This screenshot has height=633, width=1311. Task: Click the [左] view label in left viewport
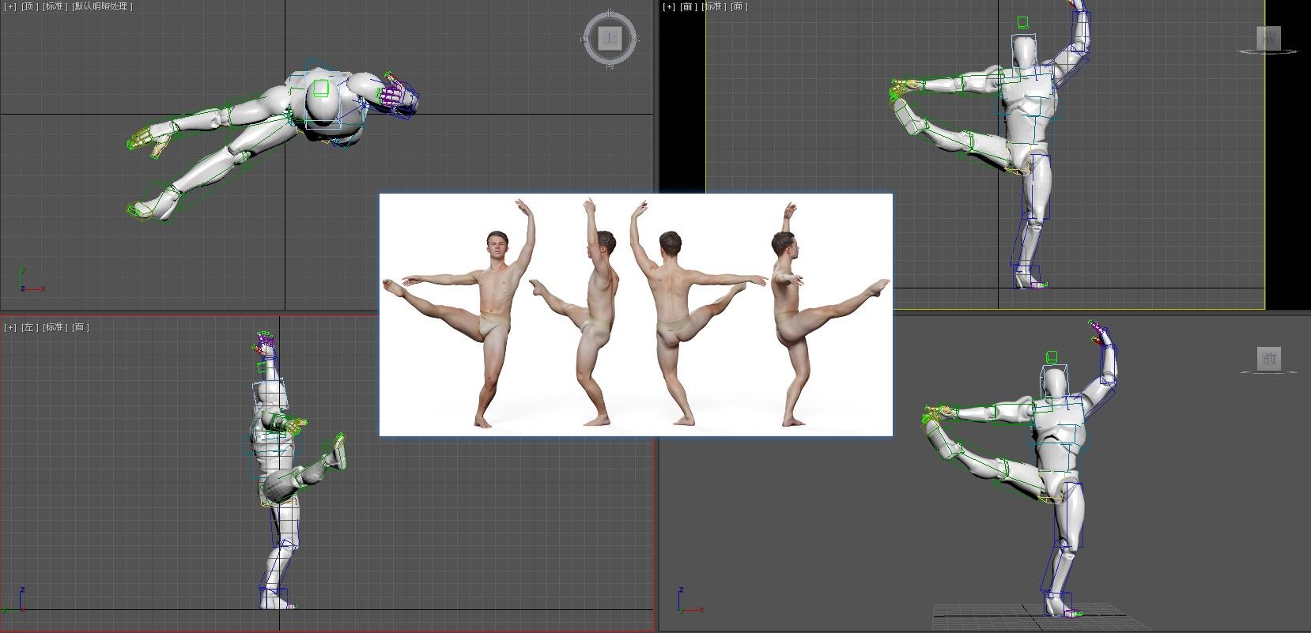click(29, 327)
